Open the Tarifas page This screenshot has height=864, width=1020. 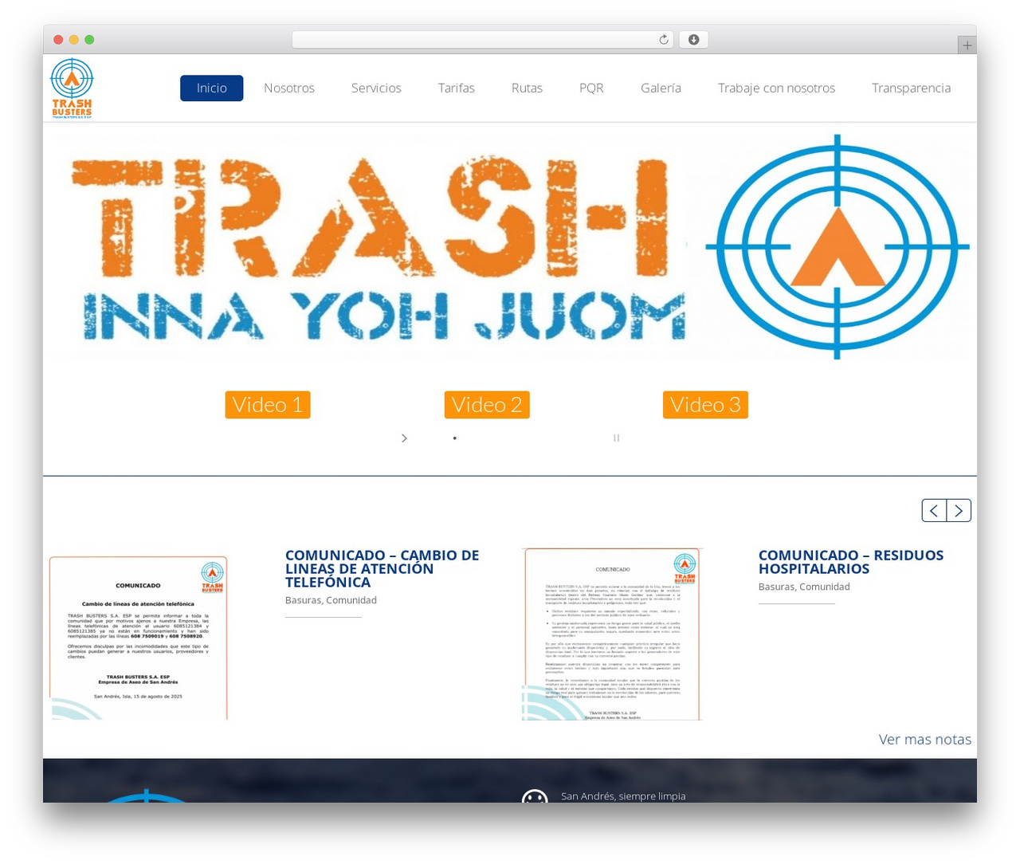click(457, 88)
